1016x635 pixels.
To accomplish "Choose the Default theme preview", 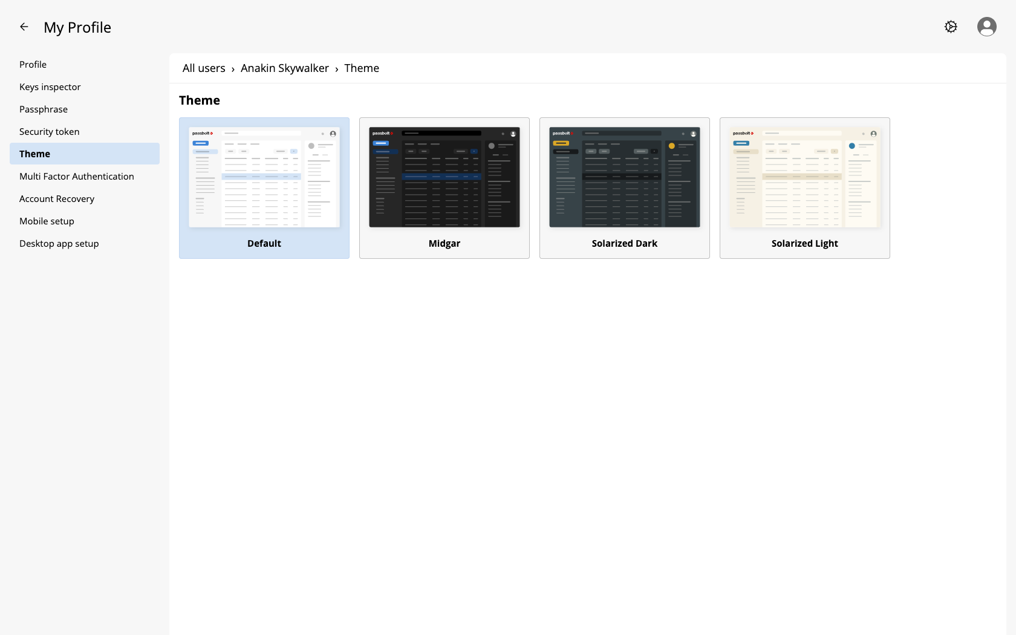I will 264,188.
